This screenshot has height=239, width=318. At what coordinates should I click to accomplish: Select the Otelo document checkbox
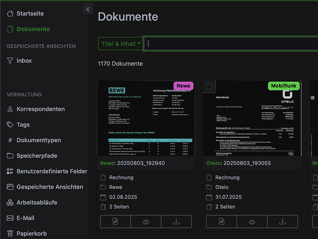pos(209,87)
